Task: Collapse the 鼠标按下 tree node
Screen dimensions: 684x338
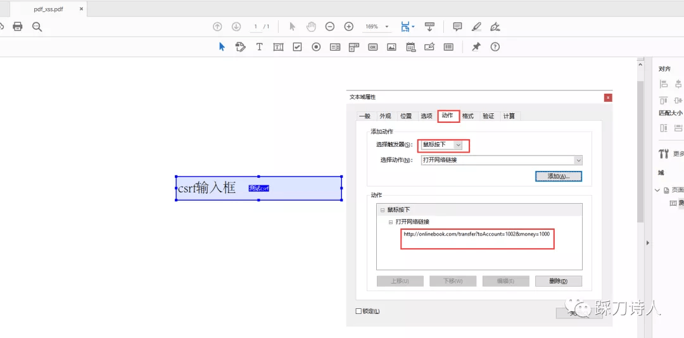Action: pos(382,210)
